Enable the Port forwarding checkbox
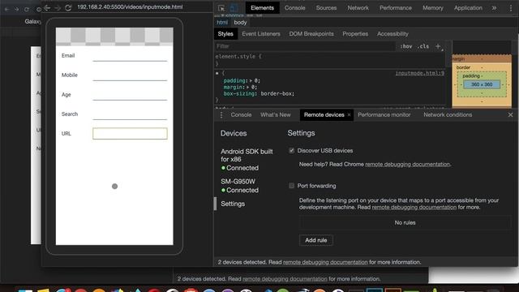The width and height of the screenshot is (519, 292). point(292,186)
